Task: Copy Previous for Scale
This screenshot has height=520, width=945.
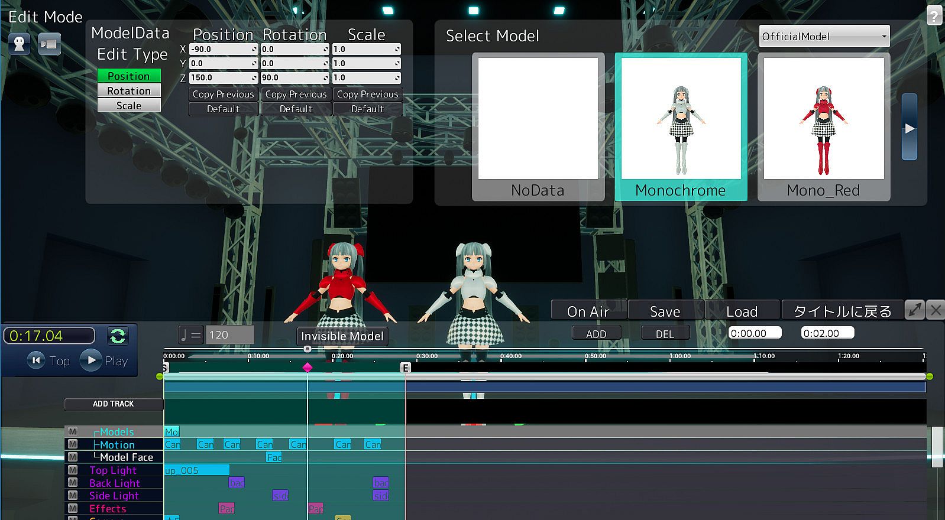Action: click(x=368, y=94)
